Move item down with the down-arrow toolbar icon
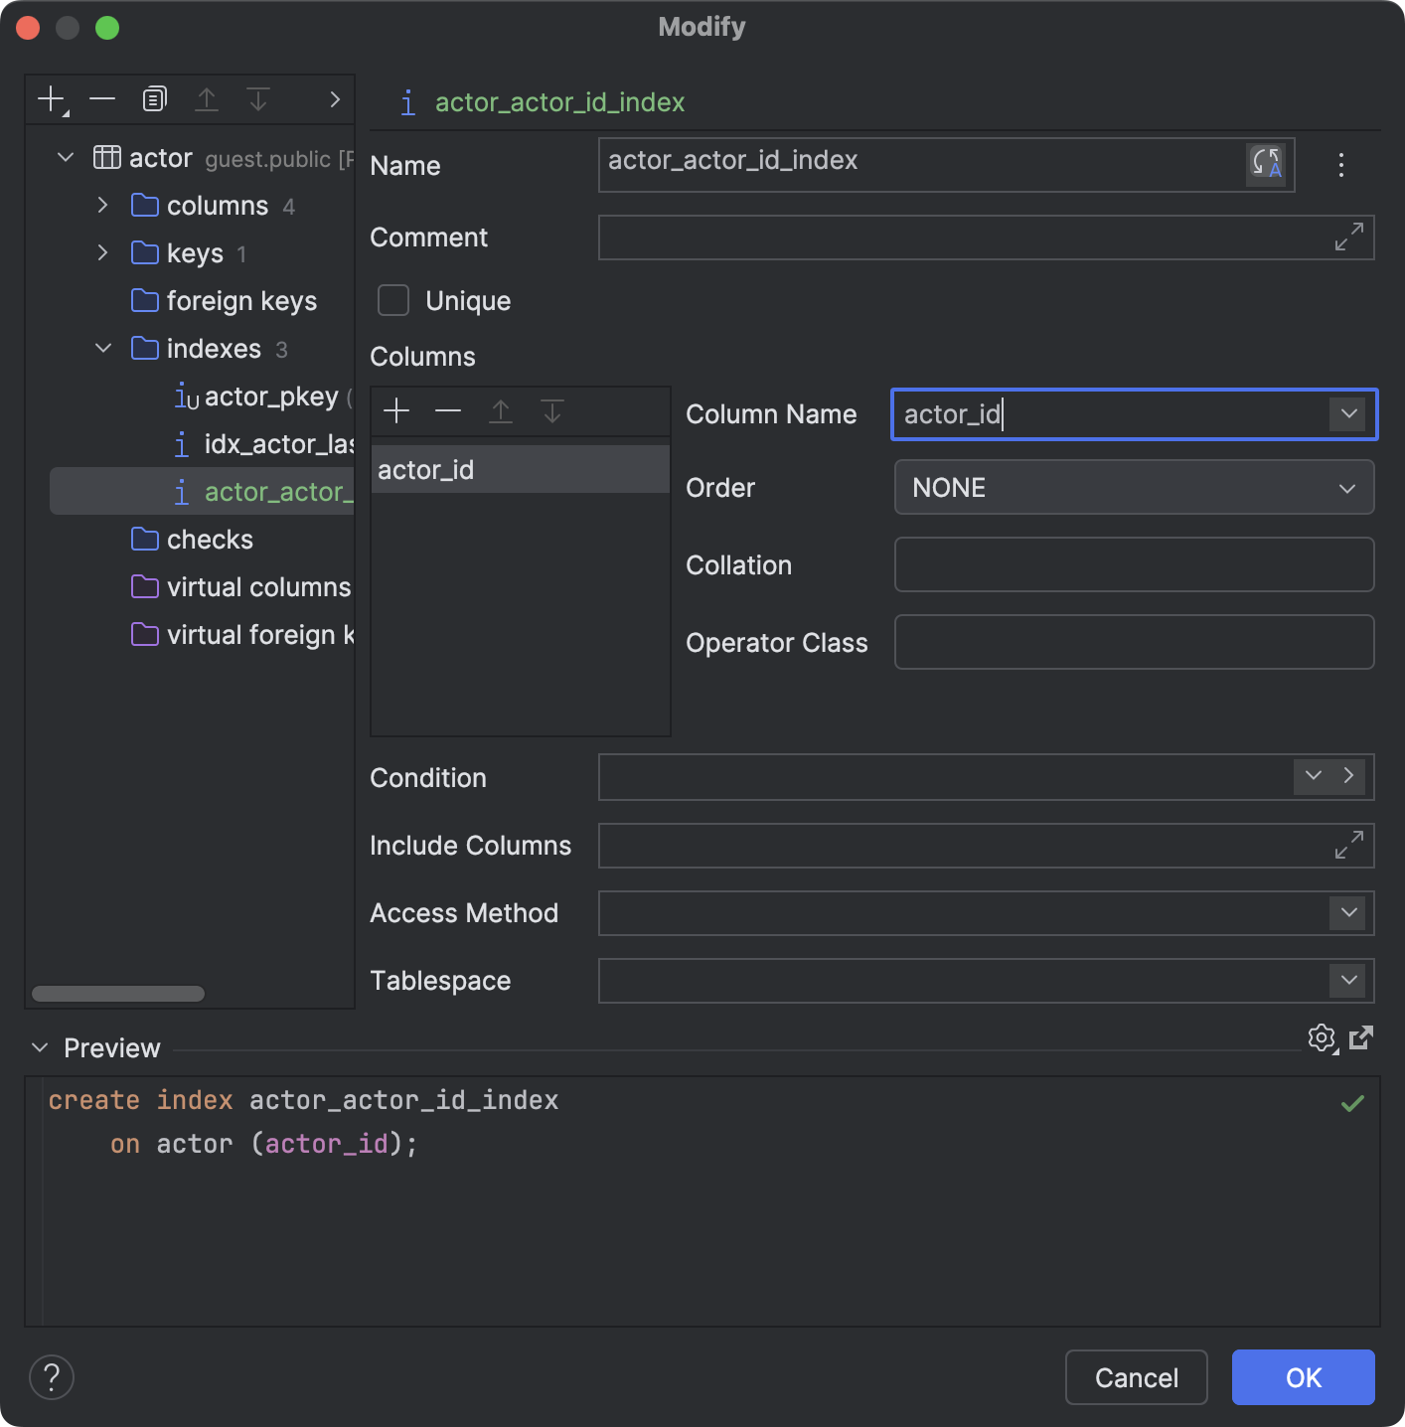This screenshot has height=1427, width=1405. click(x=258, y=98)
